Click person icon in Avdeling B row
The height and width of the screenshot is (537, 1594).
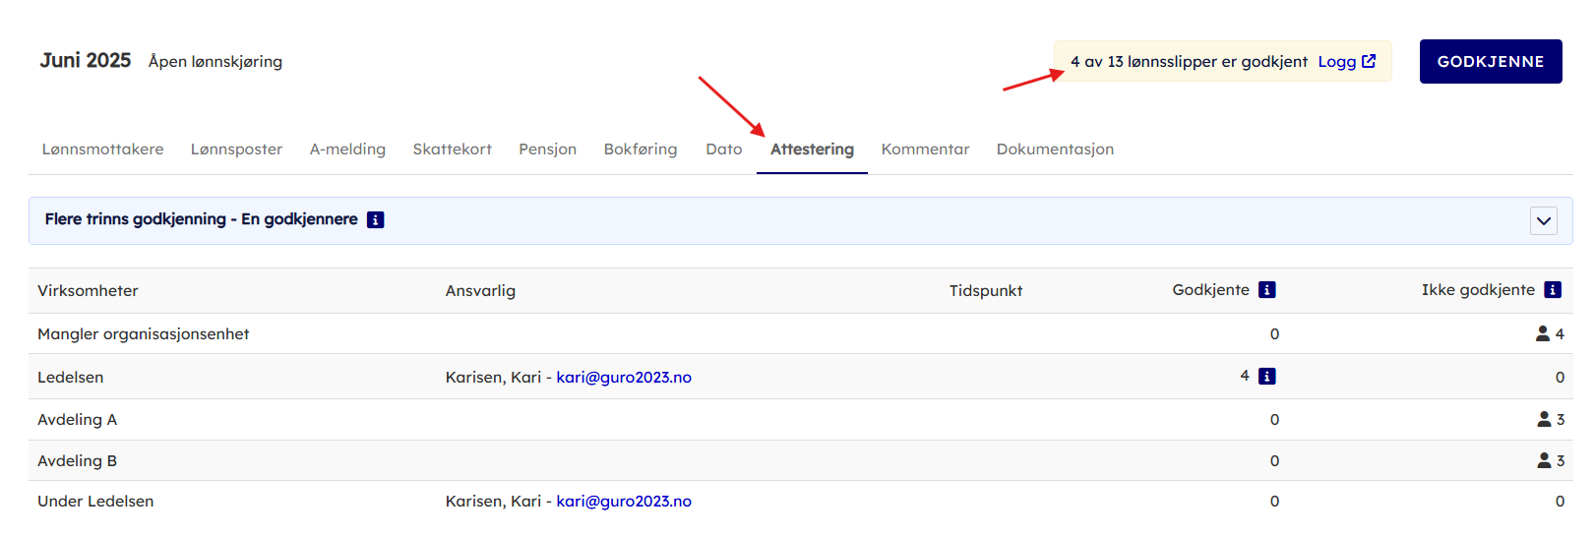pos(1544,461)
